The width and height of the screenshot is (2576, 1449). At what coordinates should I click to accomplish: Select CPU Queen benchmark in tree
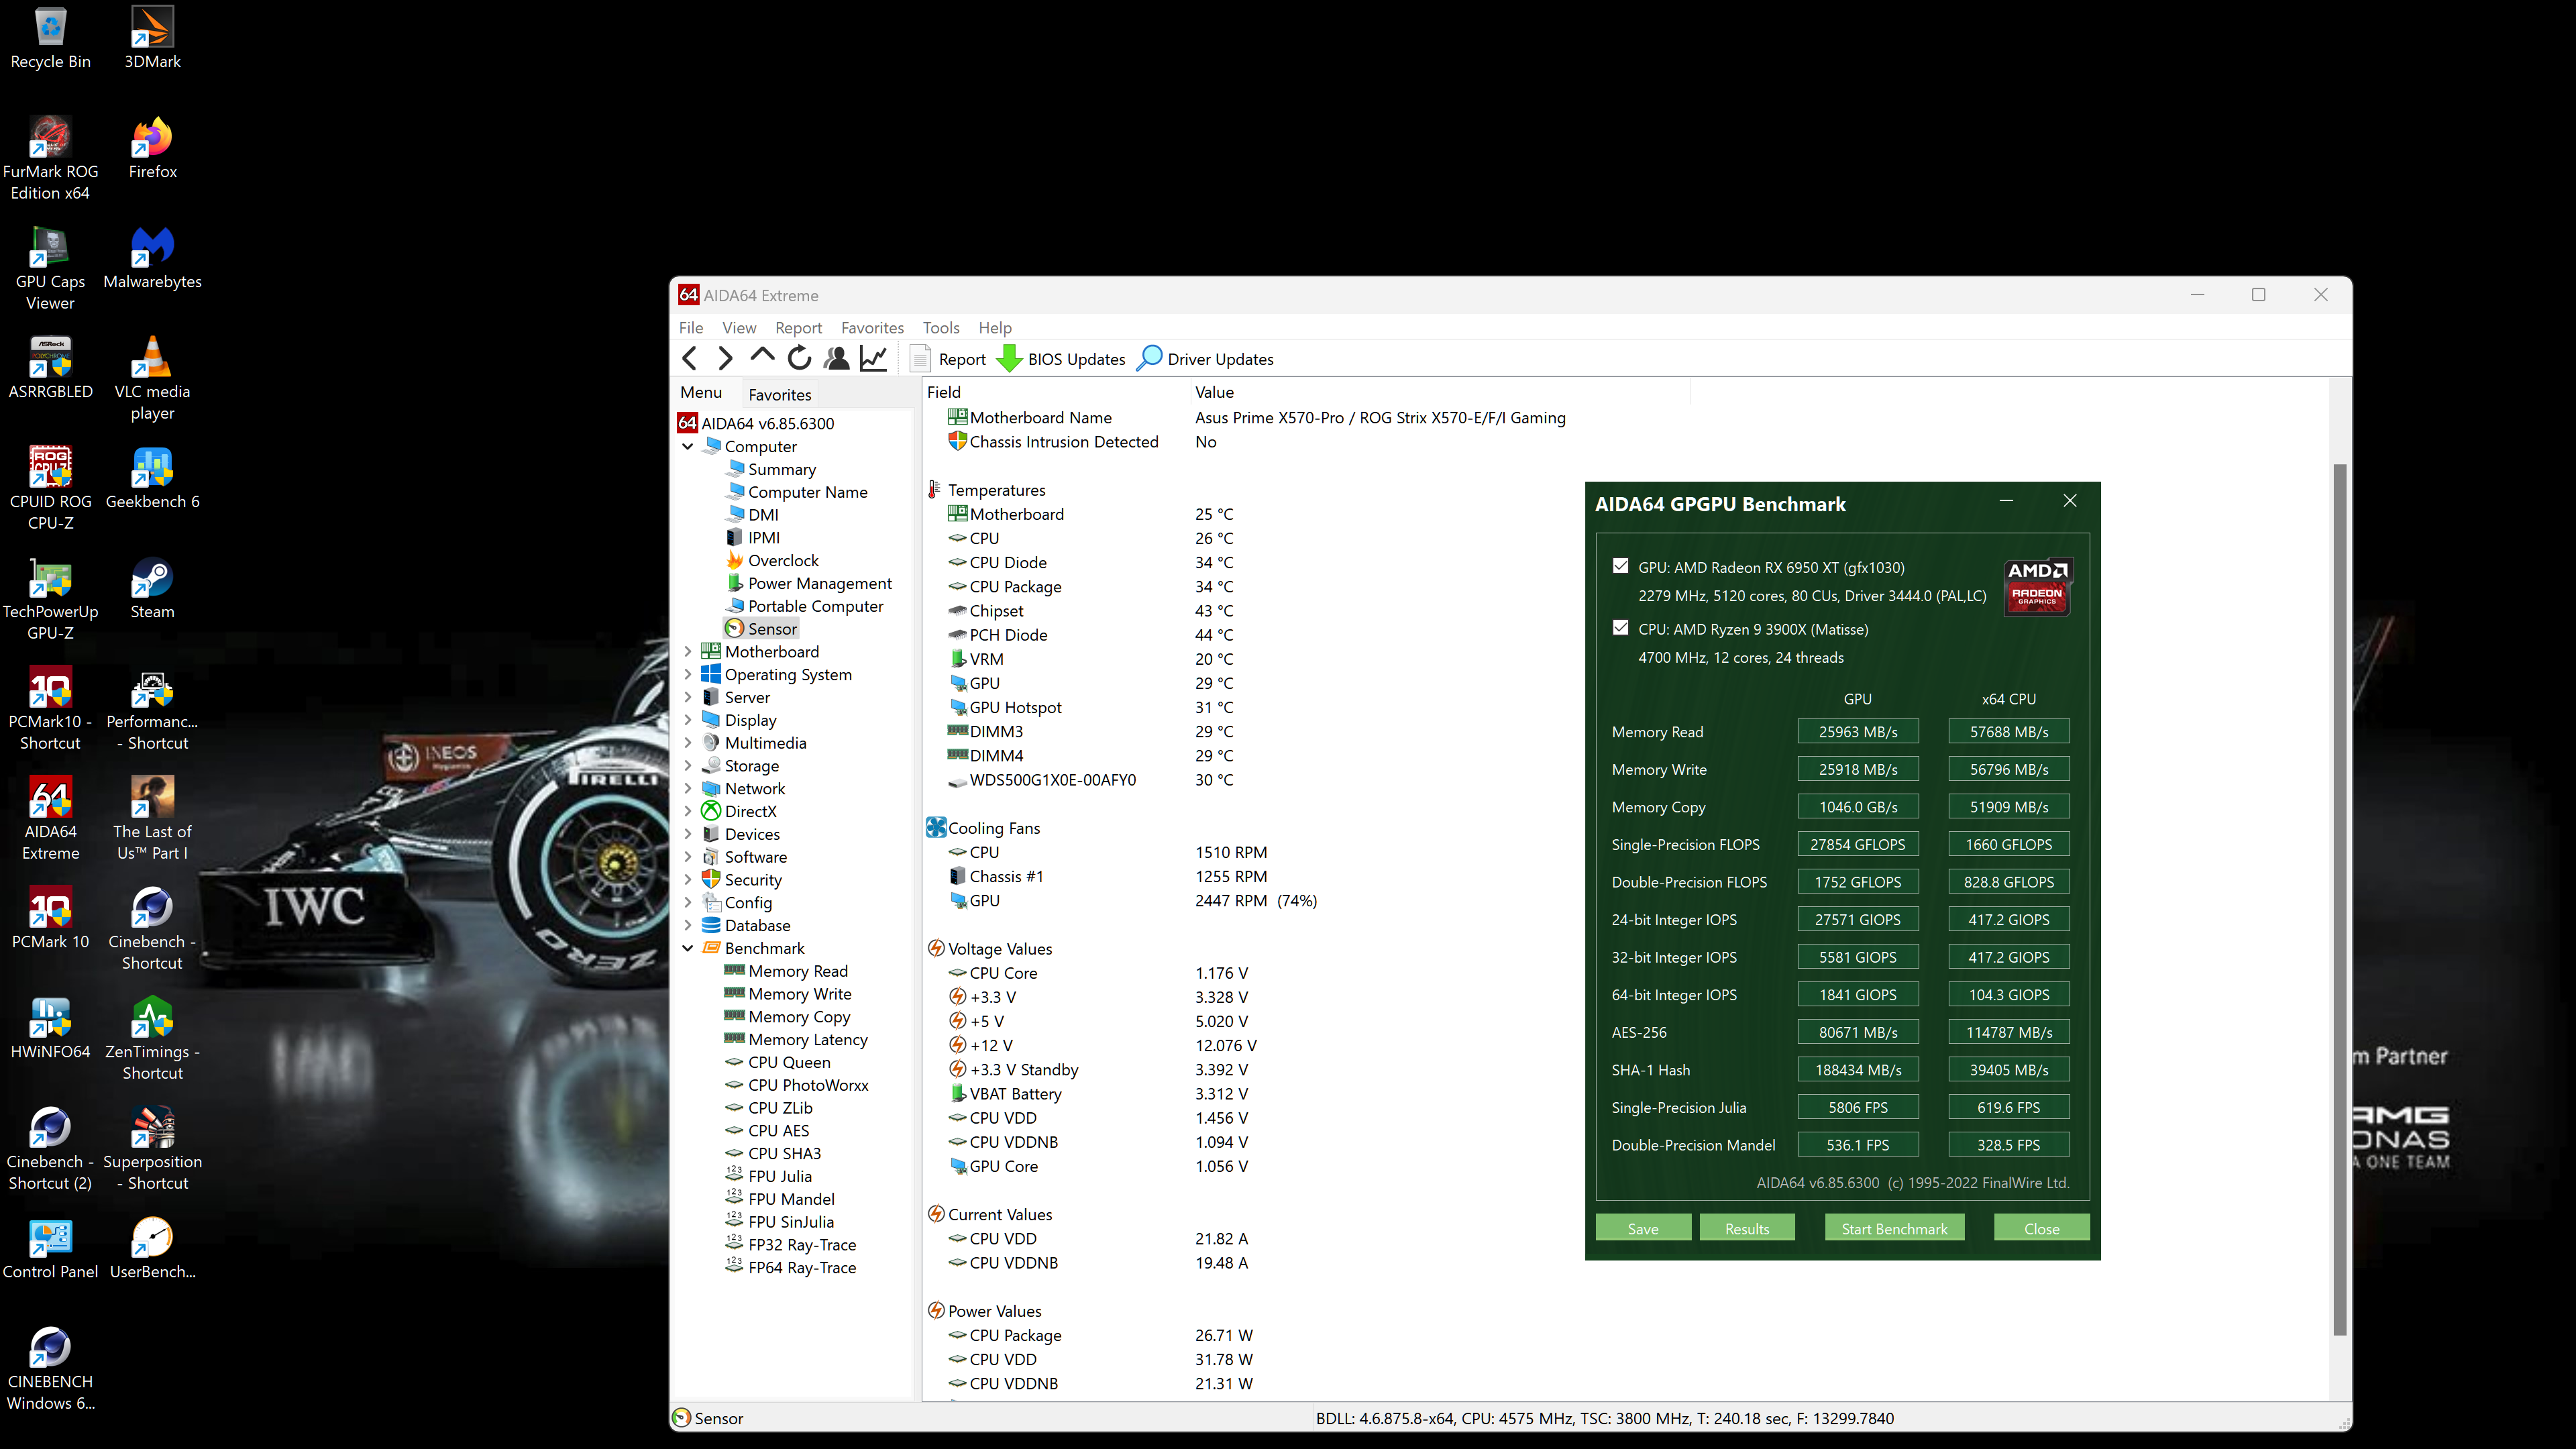pyautogui.click(x=788, y=1062)
